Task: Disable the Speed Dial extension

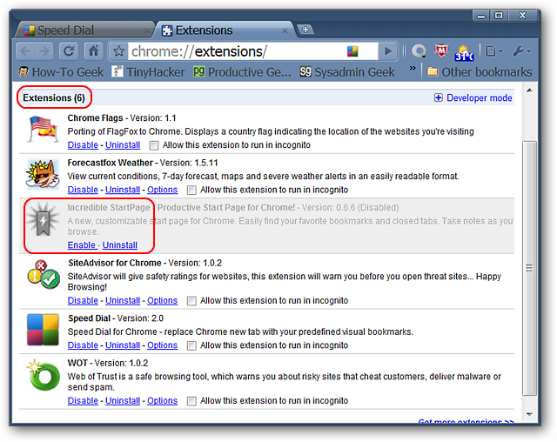Action: click(83, 345)
